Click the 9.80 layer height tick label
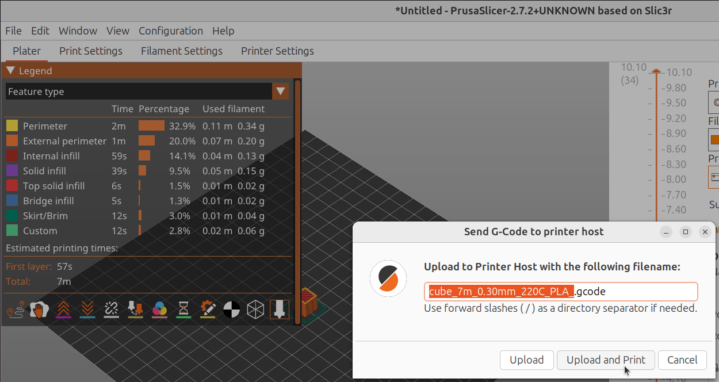The width and height of the screenshot is (719, 382). pos(676,87)
